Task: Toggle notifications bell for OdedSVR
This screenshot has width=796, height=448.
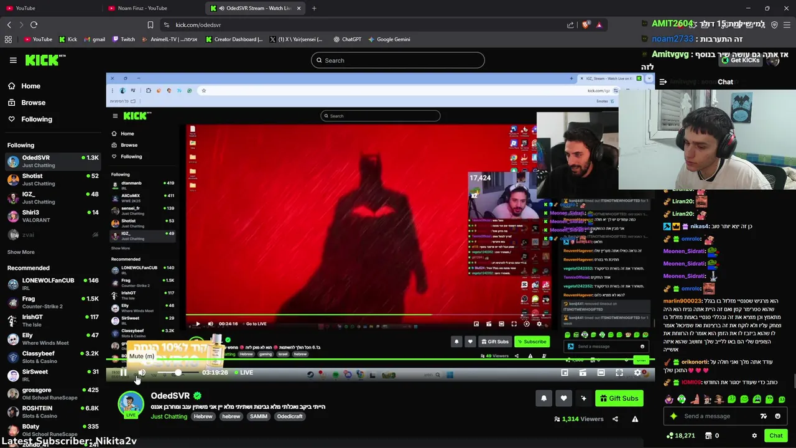Action: click(x=544, y=398)
